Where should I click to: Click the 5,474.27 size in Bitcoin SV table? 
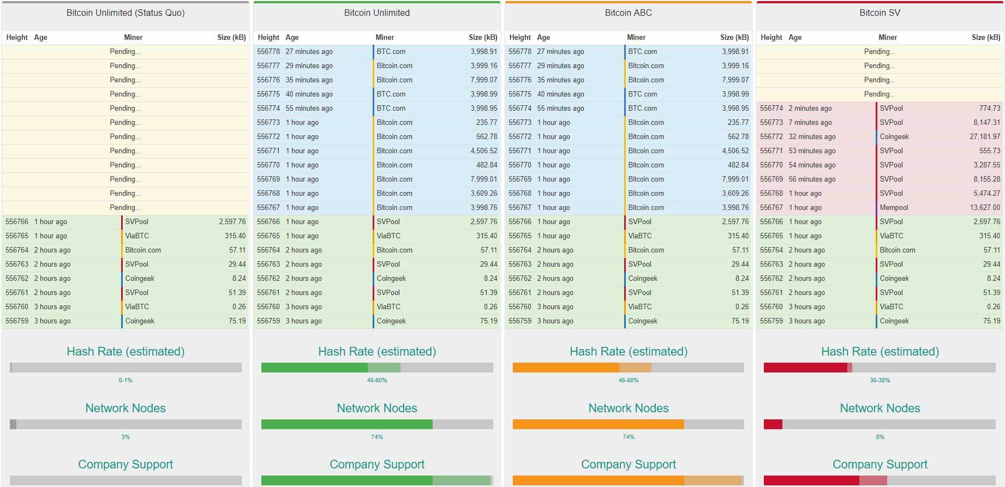[987, 193]
